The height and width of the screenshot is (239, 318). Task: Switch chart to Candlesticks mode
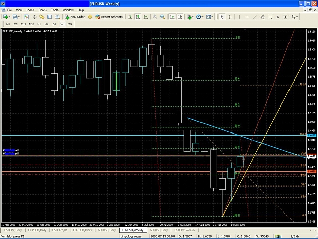point(138,17)
